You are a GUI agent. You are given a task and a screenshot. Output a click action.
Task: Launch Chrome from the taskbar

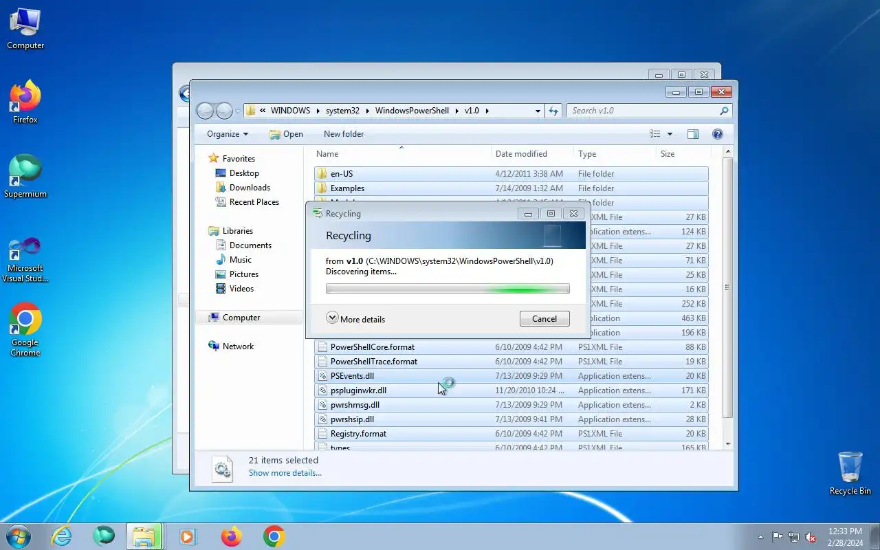274,536
